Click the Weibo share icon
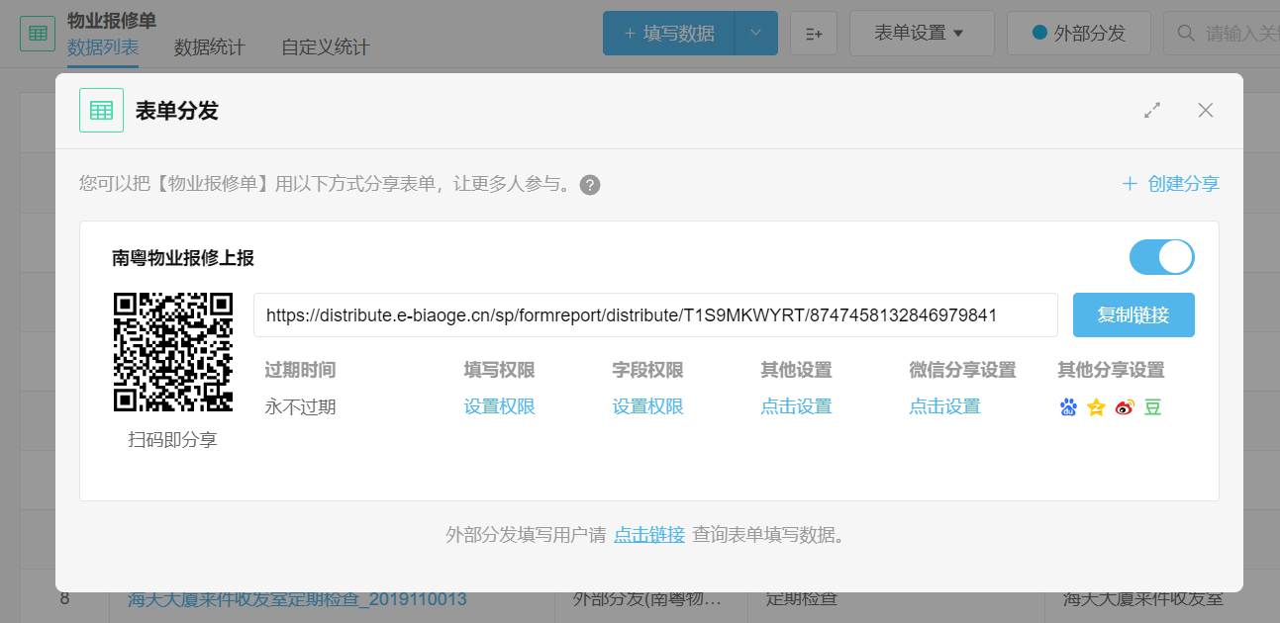This screenshot has height=623, width=1280. 1125,406
